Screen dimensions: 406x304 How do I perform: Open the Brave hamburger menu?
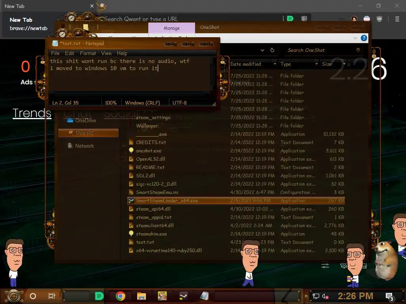point(397,19)
